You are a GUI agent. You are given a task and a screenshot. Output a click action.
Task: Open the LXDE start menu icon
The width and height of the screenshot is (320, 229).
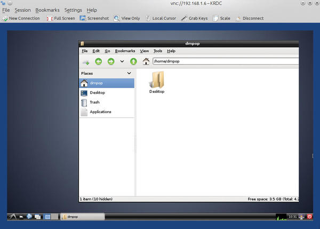tap(11, 217)
